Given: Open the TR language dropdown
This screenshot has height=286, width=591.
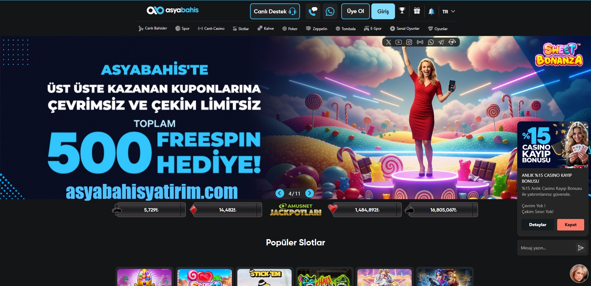Looking at the screenshot, I should coord(449,11).
